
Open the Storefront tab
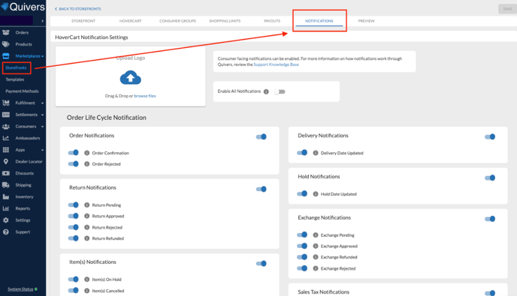83,21
